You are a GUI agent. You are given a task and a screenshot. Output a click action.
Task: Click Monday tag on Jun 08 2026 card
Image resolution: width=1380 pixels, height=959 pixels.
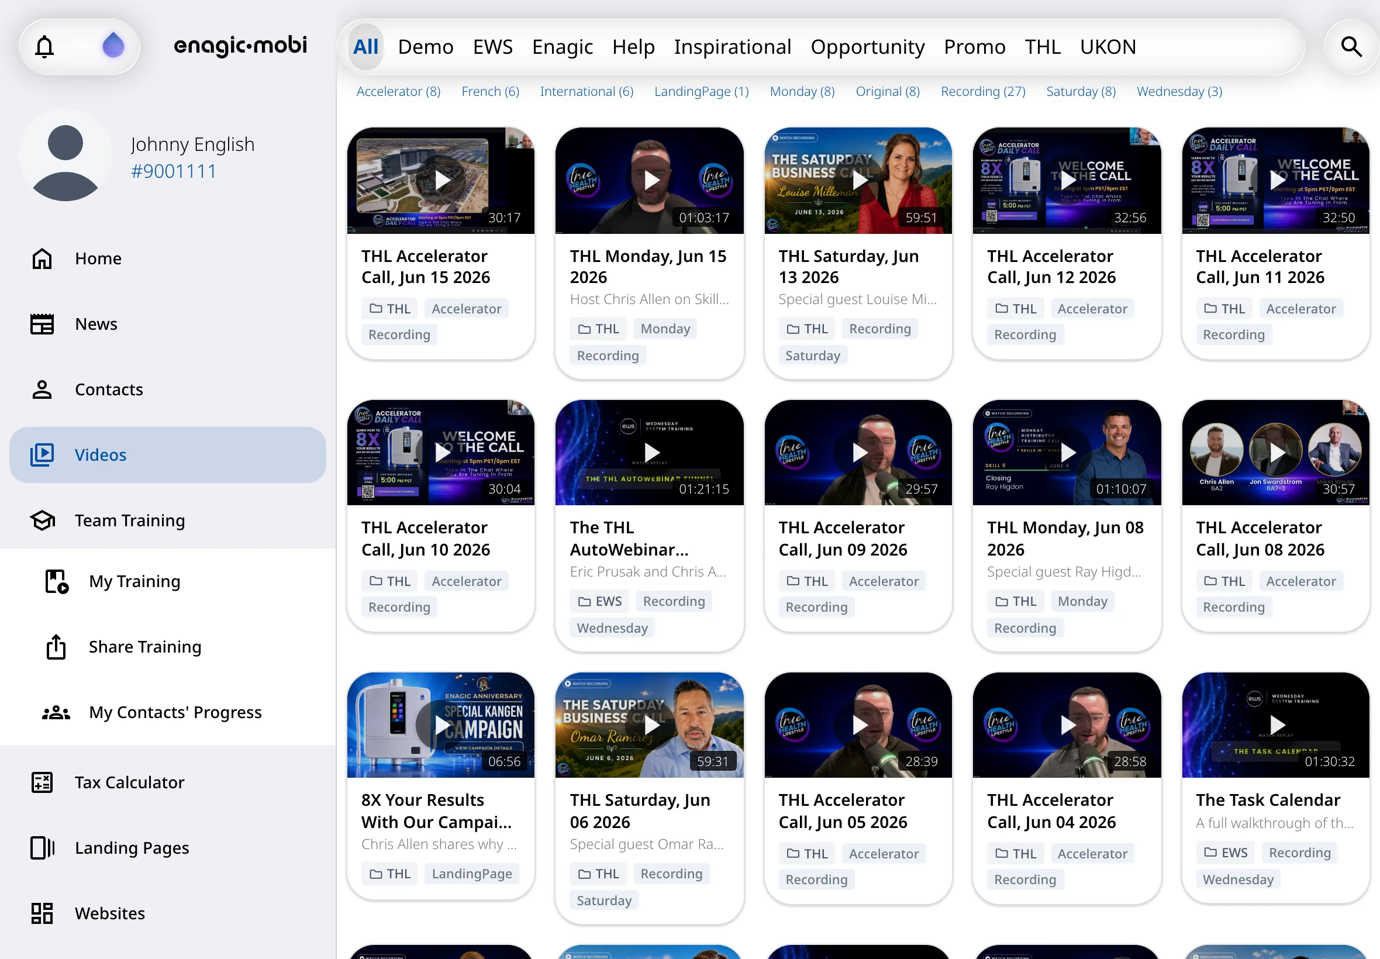pyautogui.click(x=1082, y=602)
